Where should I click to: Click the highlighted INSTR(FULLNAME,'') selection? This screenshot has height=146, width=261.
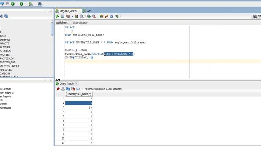[x=119, y=54]
